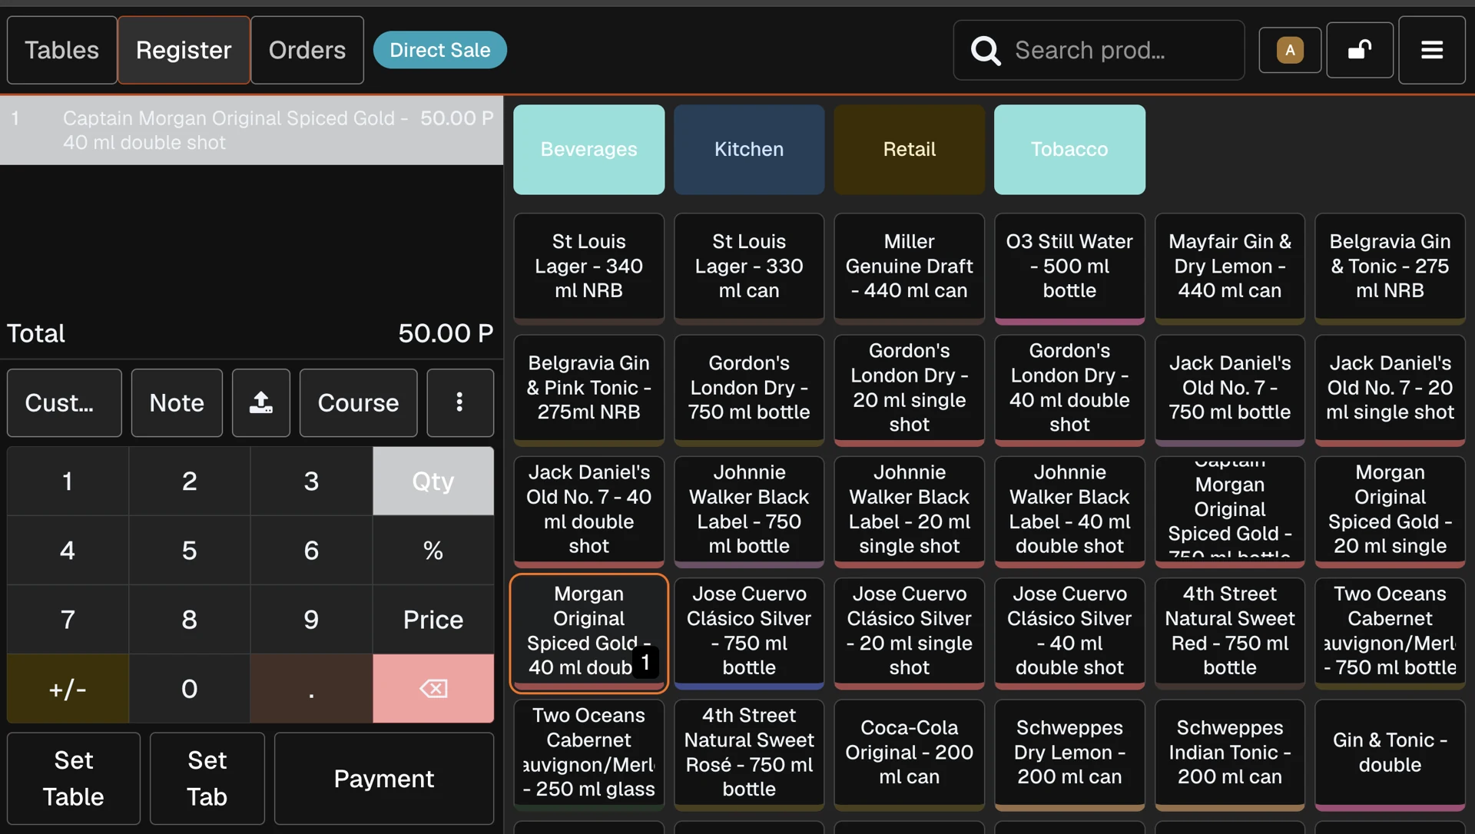Open the Payment screen
Image resolution: width=1475 pixels, height=834 pixels.
[384, 778]
